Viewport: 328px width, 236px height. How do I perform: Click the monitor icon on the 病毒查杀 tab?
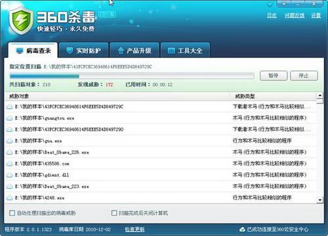coord(20,51)
